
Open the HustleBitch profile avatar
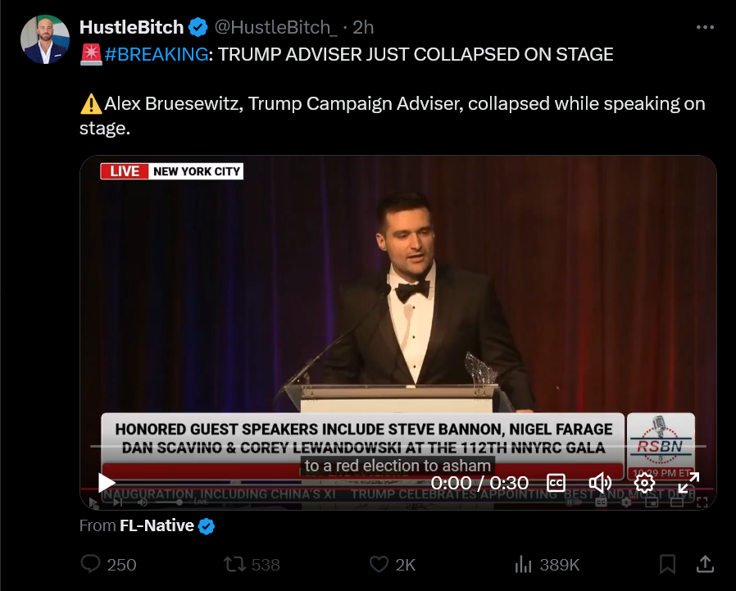(45, 39)
